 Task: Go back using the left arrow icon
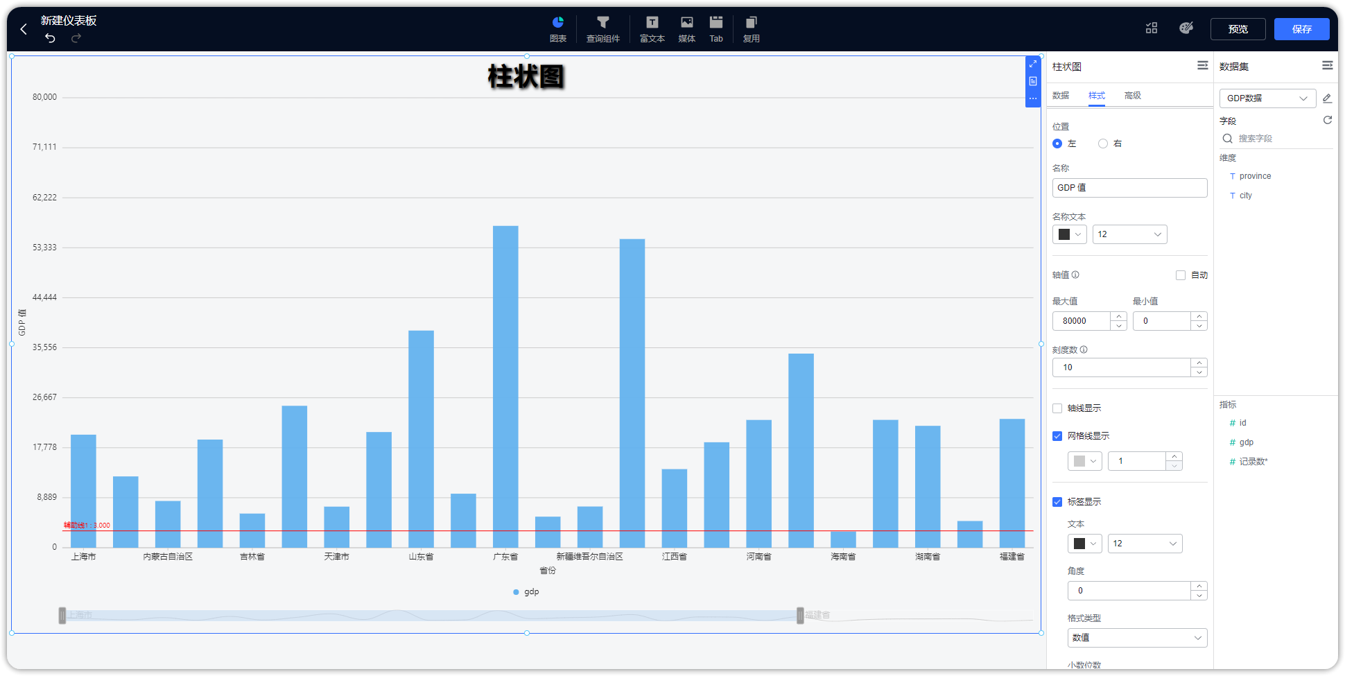pos(24,29)
